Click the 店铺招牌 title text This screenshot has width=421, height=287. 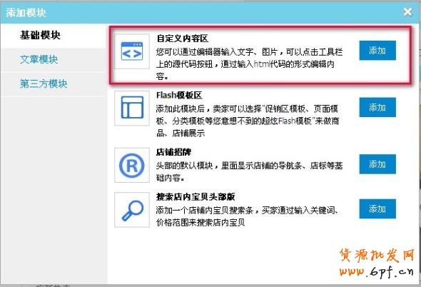[x=173, y=152]
